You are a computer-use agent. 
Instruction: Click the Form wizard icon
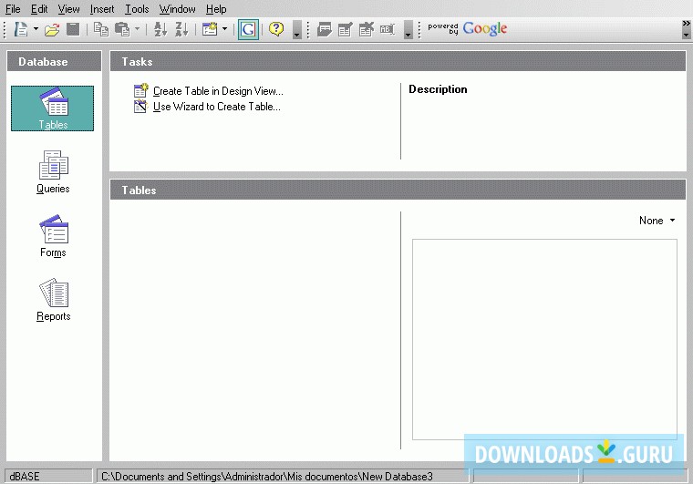(x=210, y=29)
